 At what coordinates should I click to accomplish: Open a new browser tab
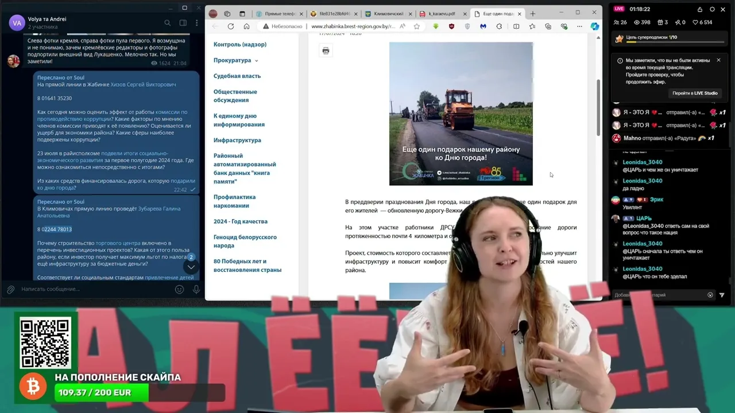pos(532,14)
